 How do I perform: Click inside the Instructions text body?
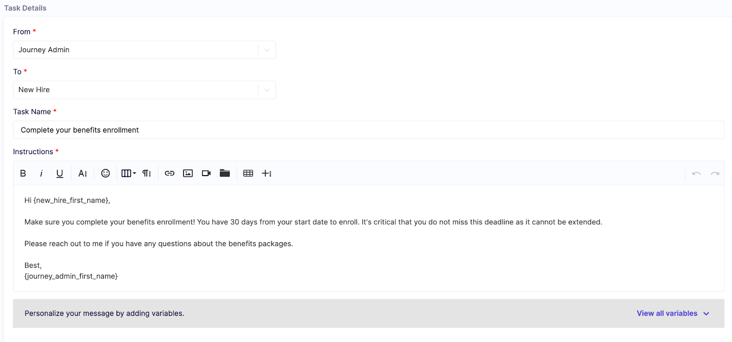369,238
